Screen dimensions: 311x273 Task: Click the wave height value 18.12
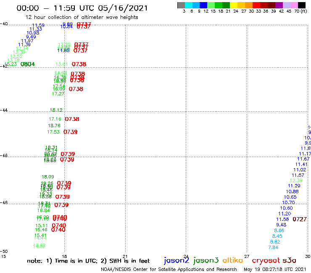coord(56,110)
